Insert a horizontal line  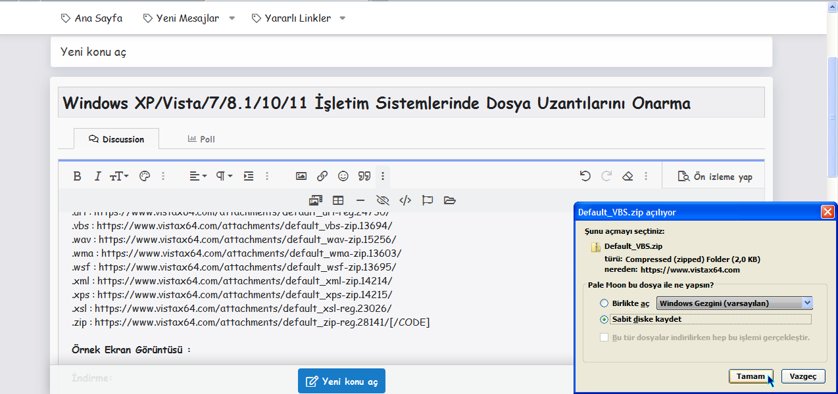(360, 200)
